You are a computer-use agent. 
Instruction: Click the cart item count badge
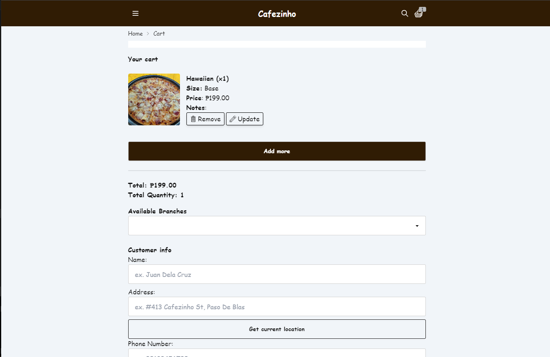(423, 9)
